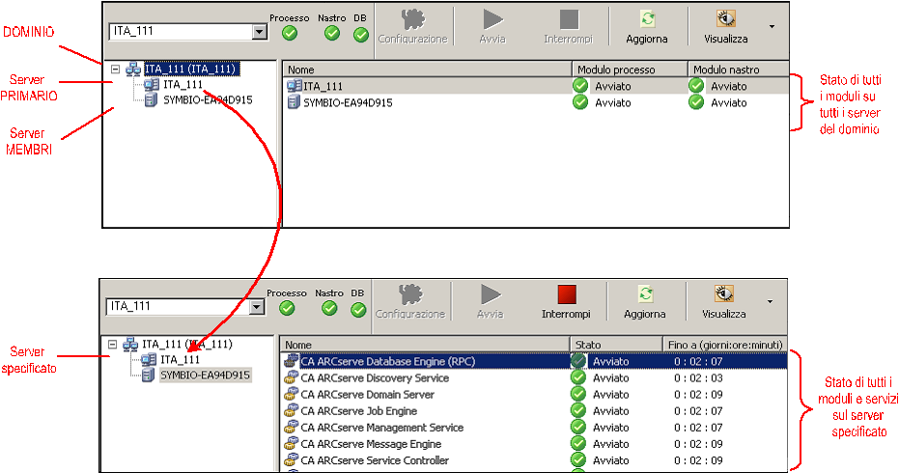Click SYMBIO-EA94D915 Modulo processo status check icon
The image size is (899, 473).
[580, 102]
